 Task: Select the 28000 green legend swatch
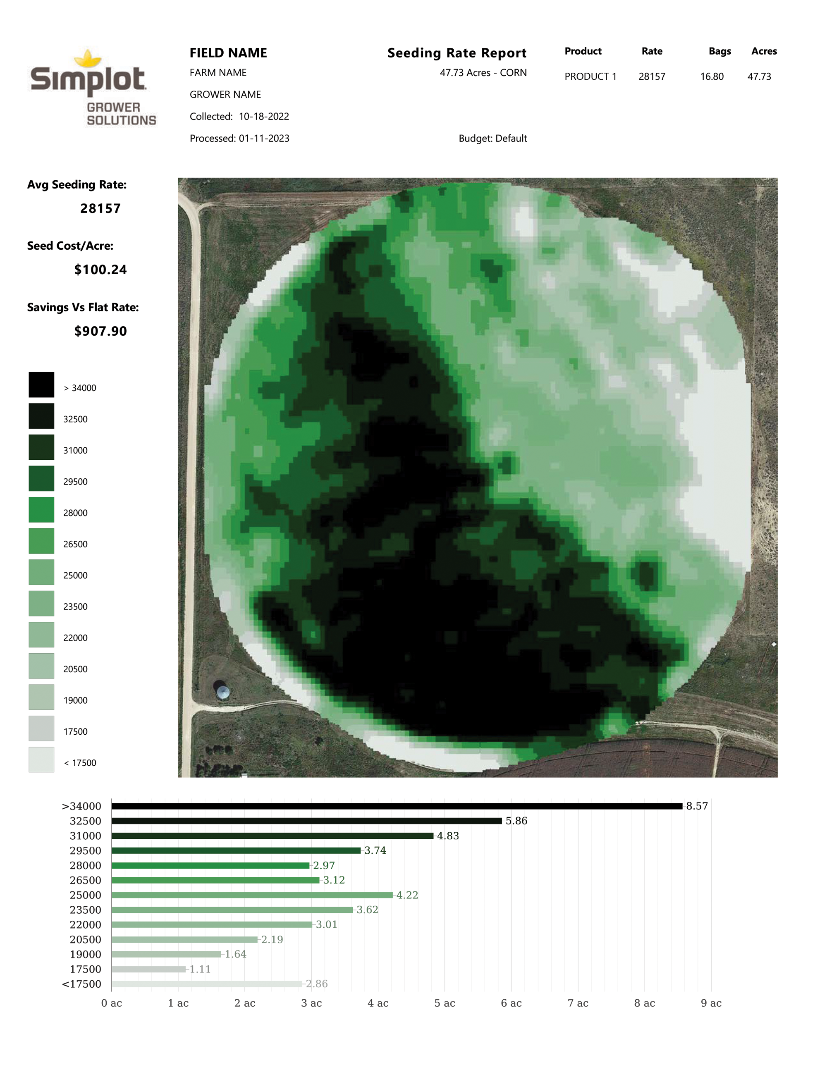41,509
